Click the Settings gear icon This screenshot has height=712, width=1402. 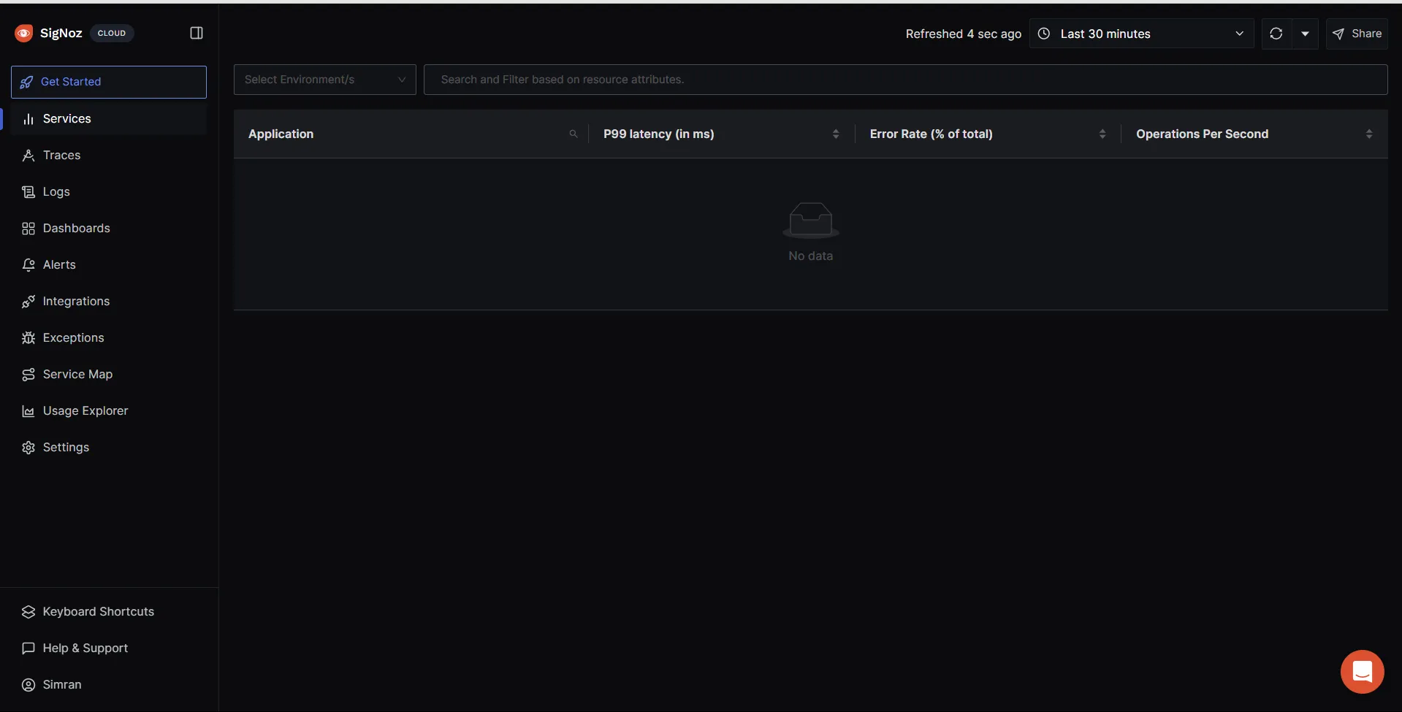pyautogui.click(x=28, y=447)
